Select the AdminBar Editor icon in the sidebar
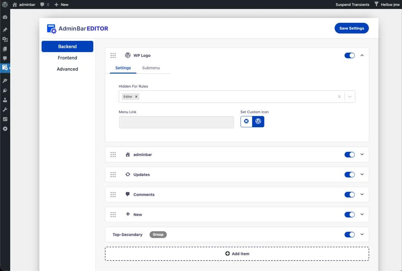 tap(5, 67)
